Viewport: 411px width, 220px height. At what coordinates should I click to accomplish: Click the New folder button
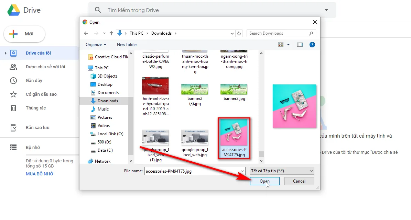127,45
